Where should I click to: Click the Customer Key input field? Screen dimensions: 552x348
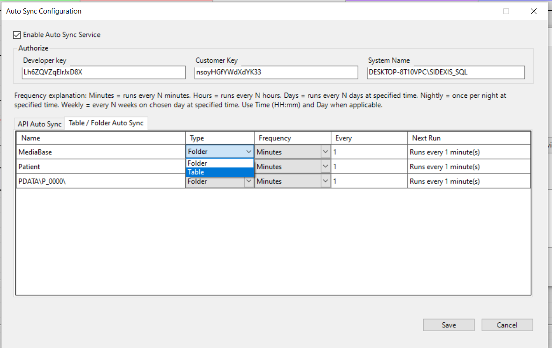tap(276, 72)
